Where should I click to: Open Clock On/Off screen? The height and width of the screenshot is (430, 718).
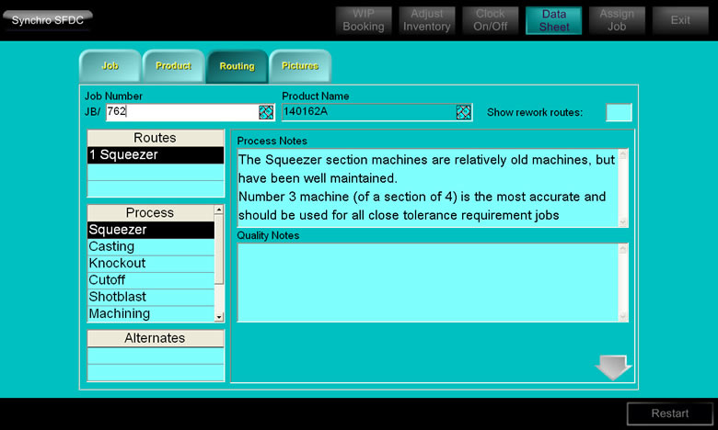(490, 20)
